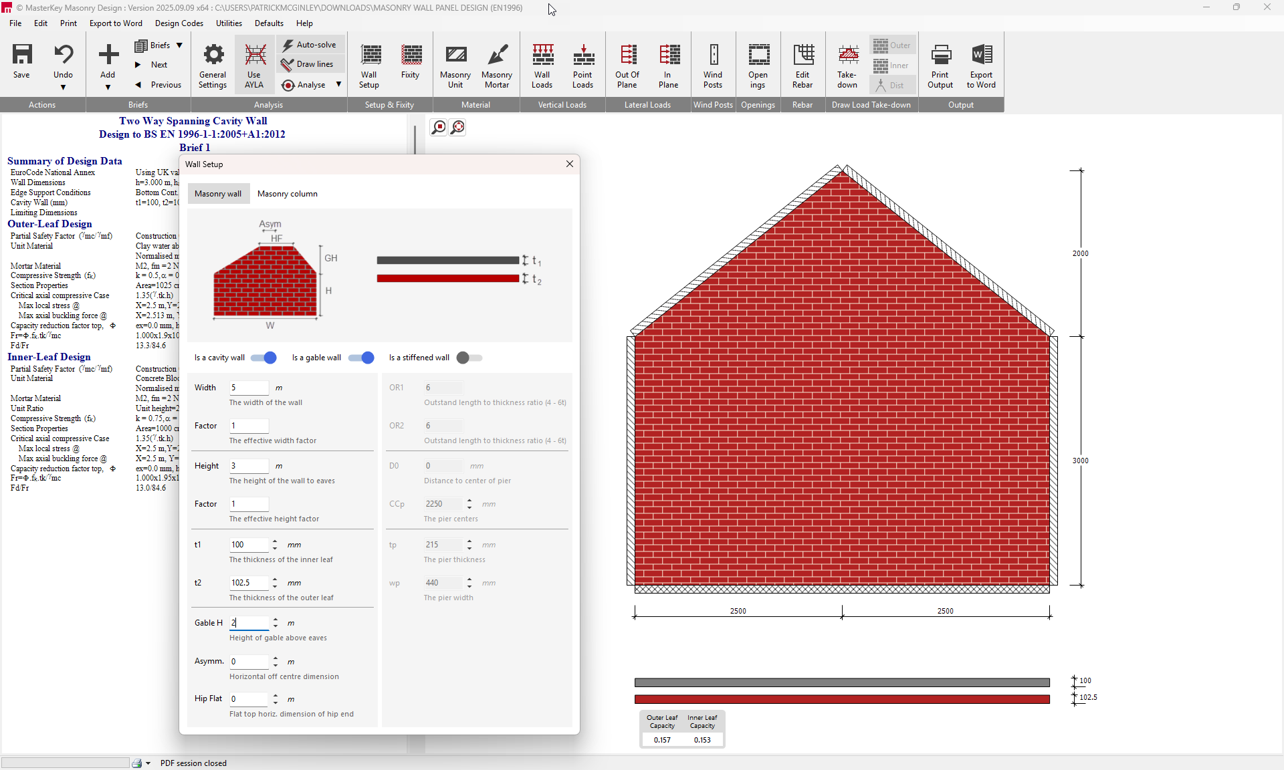Open the Design Codes menu
The height and width of the screenshot is (770, 1284).
point(179,23)
